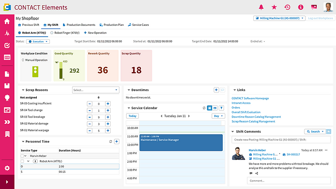The height and width of the screenshot is (189, 336).
Task: Open the gear-badge icon in sidebar
Action: coord(7,98)
